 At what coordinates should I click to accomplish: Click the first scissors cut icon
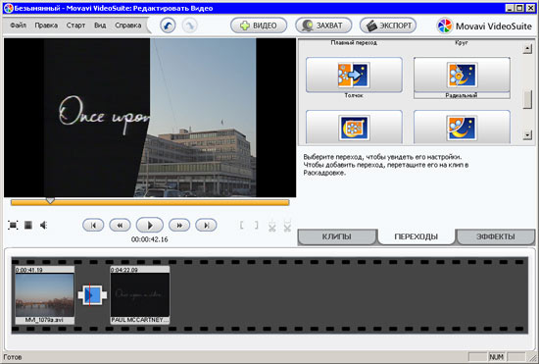click(x=271, y=226)
